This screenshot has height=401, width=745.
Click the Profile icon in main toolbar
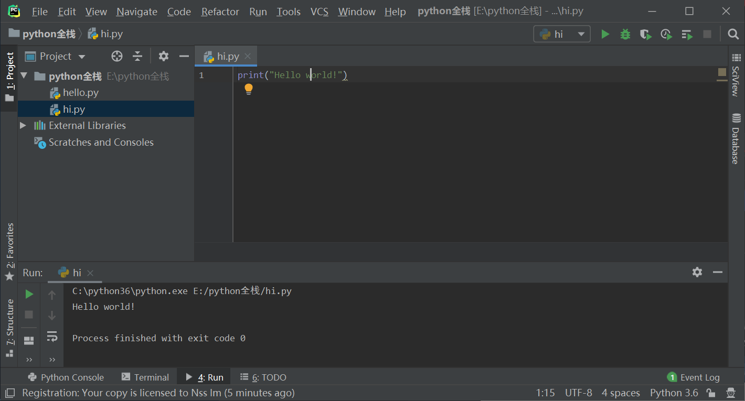pos(666,34)
